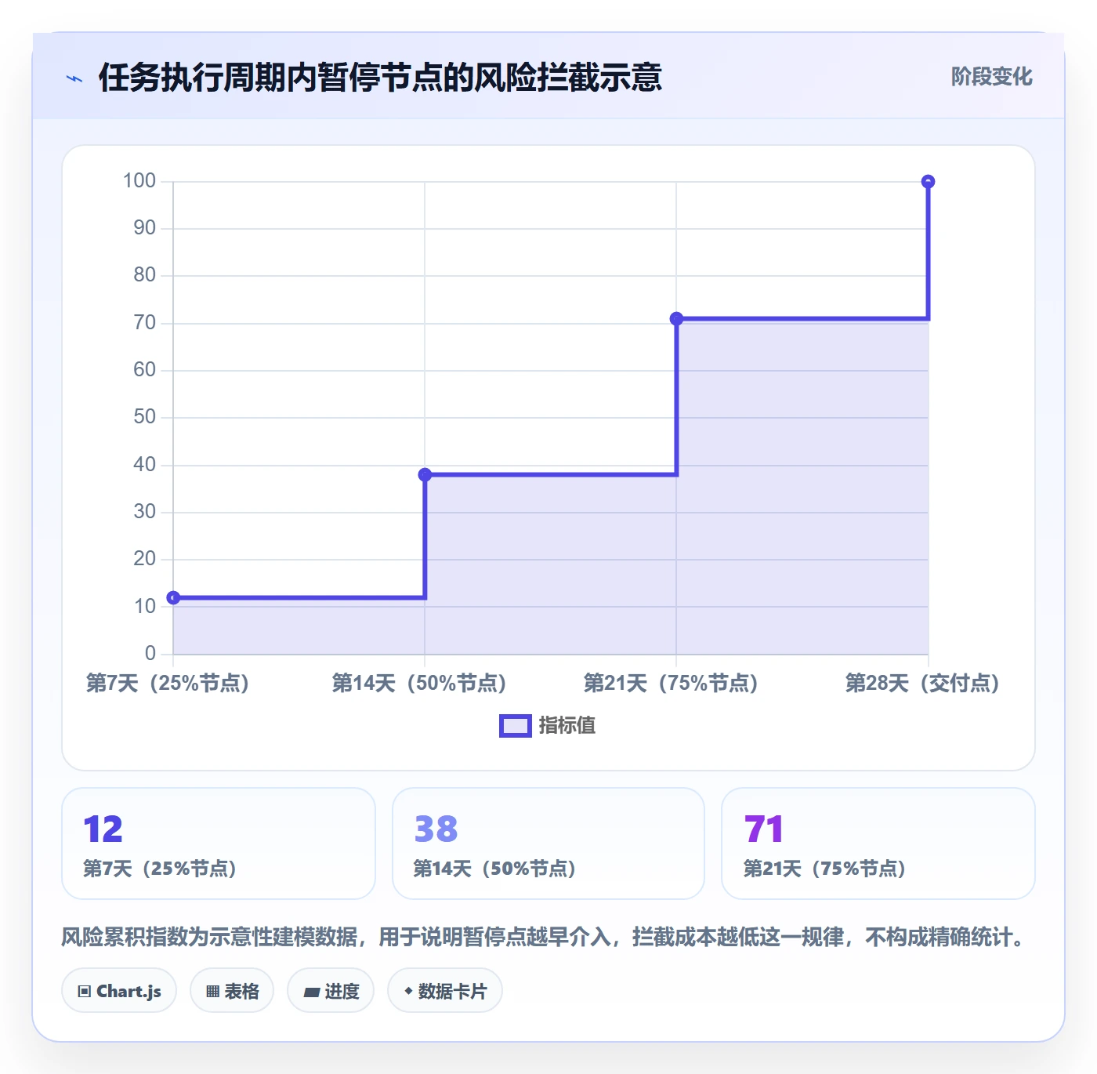This screenshot has height=1074, width=1097.
Task: Click the 指标值 legend label
Action: 567,726
